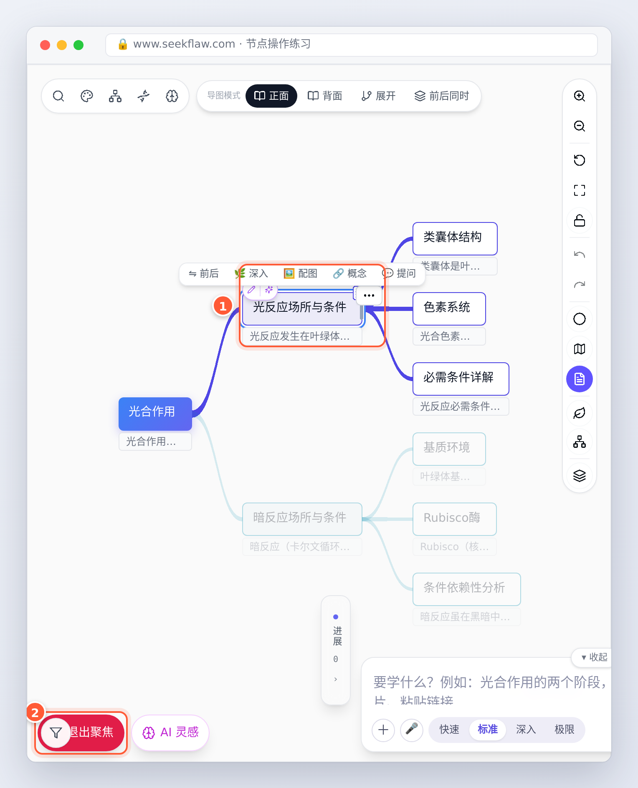Switch map mode to 前后同时
This screenshot has width=638, height=788.
(442, 96)
